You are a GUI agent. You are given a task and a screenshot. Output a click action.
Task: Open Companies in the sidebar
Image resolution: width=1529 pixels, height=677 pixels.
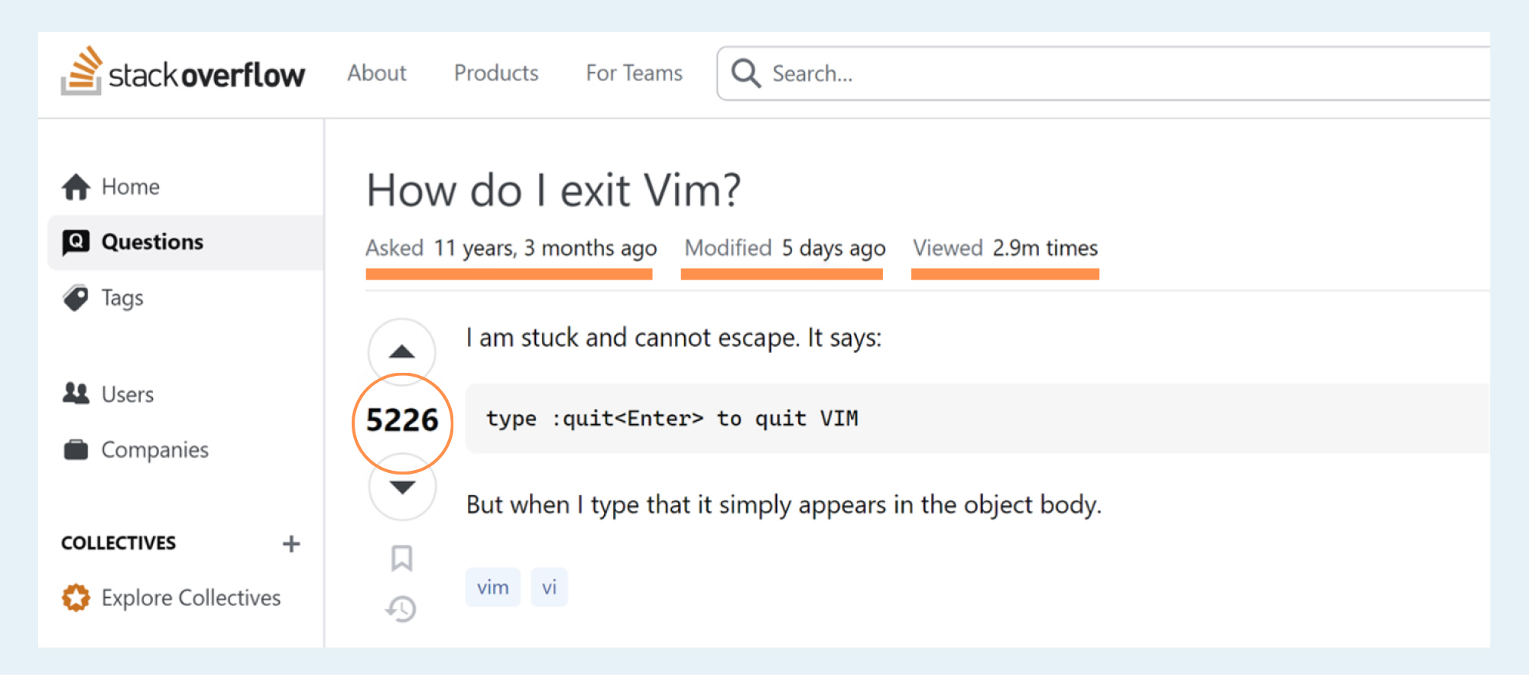(x=155, y=450)
